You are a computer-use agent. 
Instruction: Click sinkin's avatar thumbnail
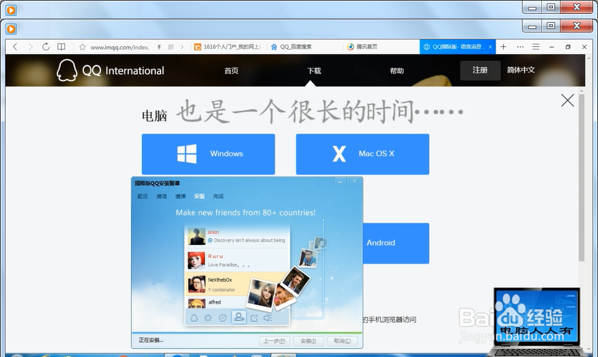[x=197, y=237]
